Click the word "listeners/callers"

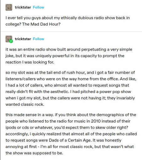(21, 79)
